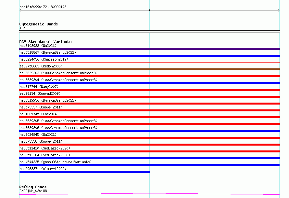Viewport: 289px width, 198px height.
Task: Open variant nsv817744 (Wang2007) label
Action: click(x=39, y=87)
